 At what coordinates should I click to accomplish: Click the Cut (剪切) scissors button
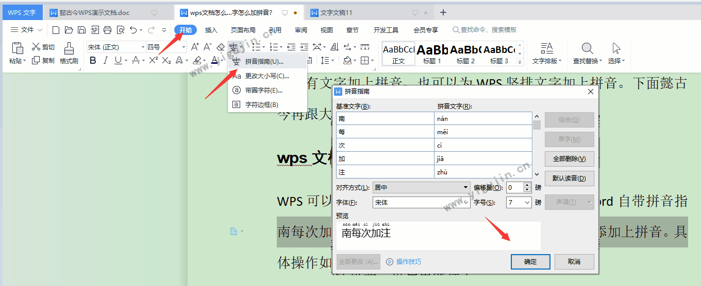[43, 47]
